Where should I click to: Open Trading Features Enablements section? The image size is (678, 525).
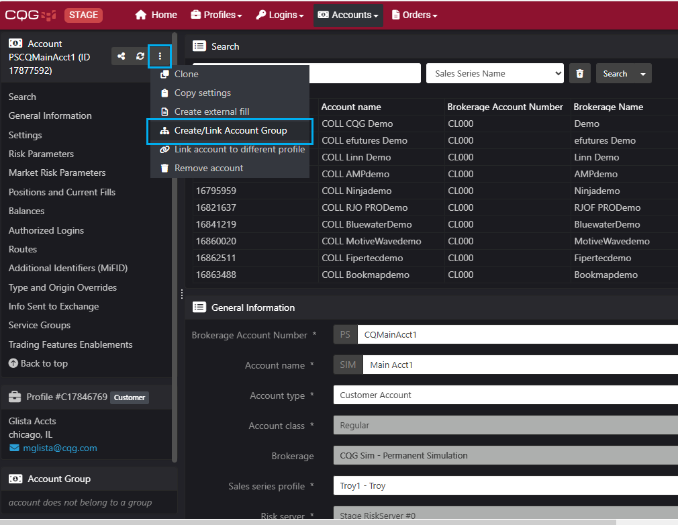(x=70, y=344)
